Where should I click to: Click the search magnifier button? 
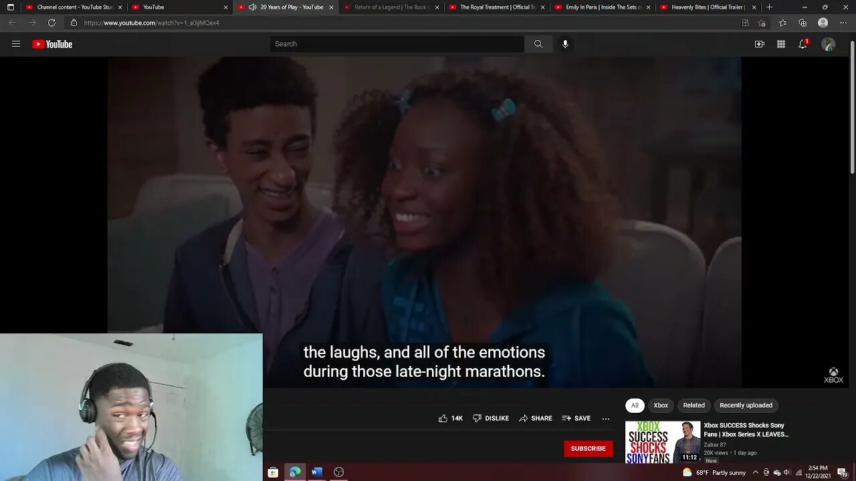tap(538, 44)
